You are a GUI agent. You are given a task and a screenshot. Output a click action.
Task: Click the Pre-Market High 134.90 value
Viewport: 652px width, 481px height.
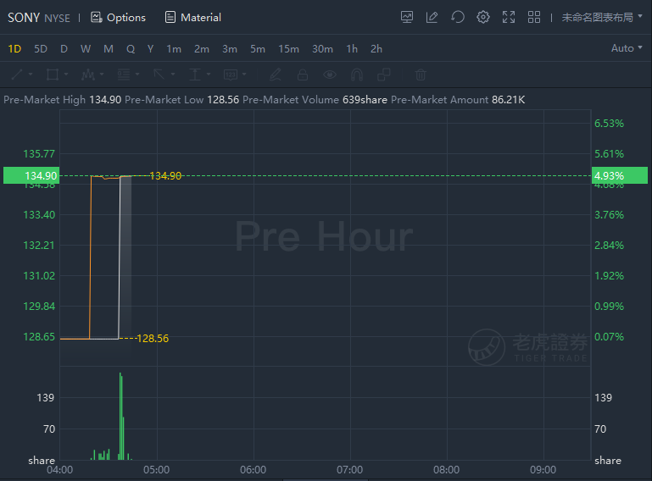pyautogui.click(x=105, y=100)
